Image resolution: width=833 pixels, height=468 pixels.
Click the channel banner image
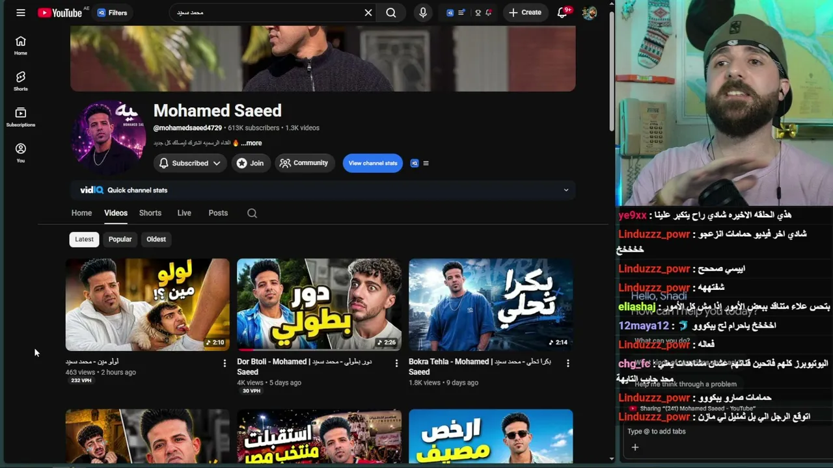323,58
